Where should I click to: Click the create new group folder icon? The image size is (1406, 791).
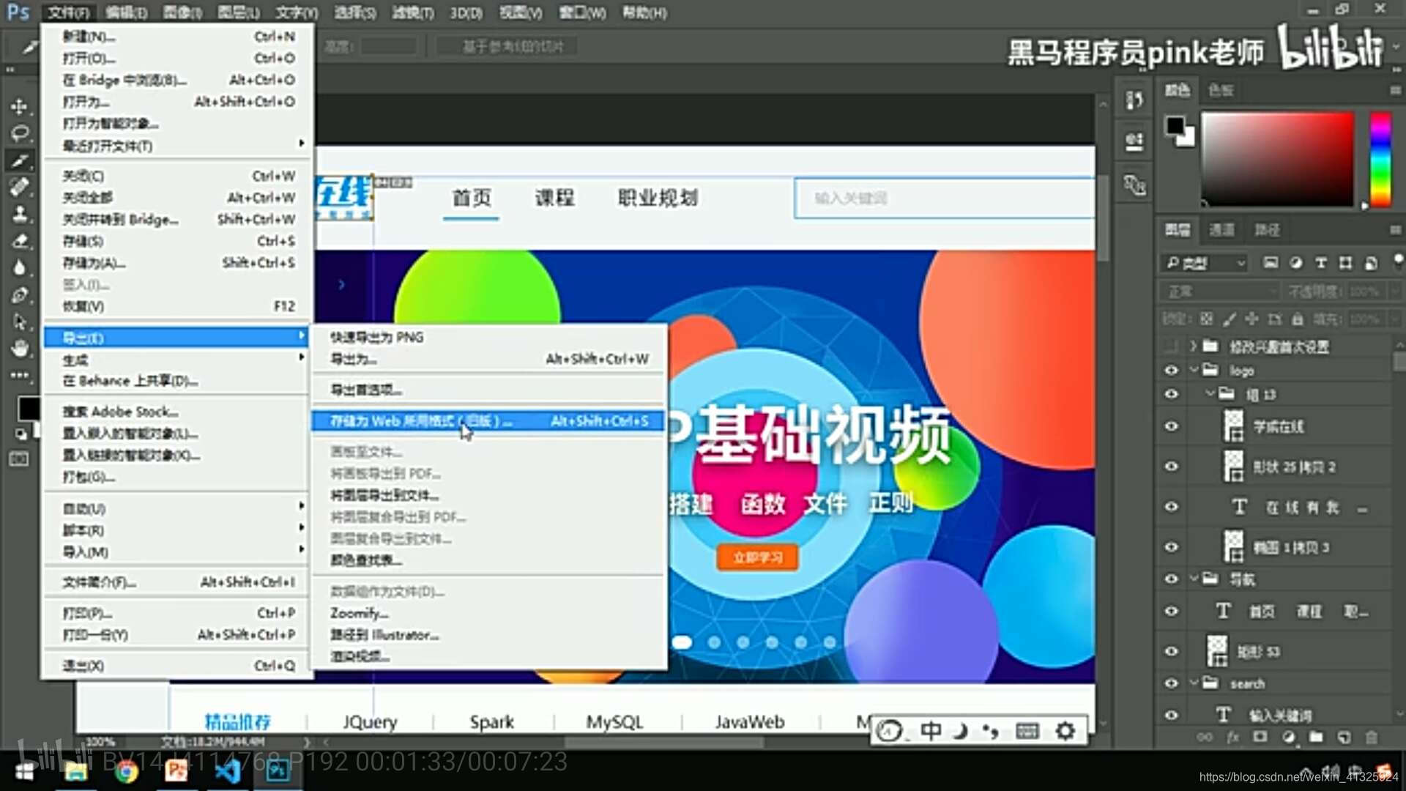pyautogui.click(x=1316, y=738)
